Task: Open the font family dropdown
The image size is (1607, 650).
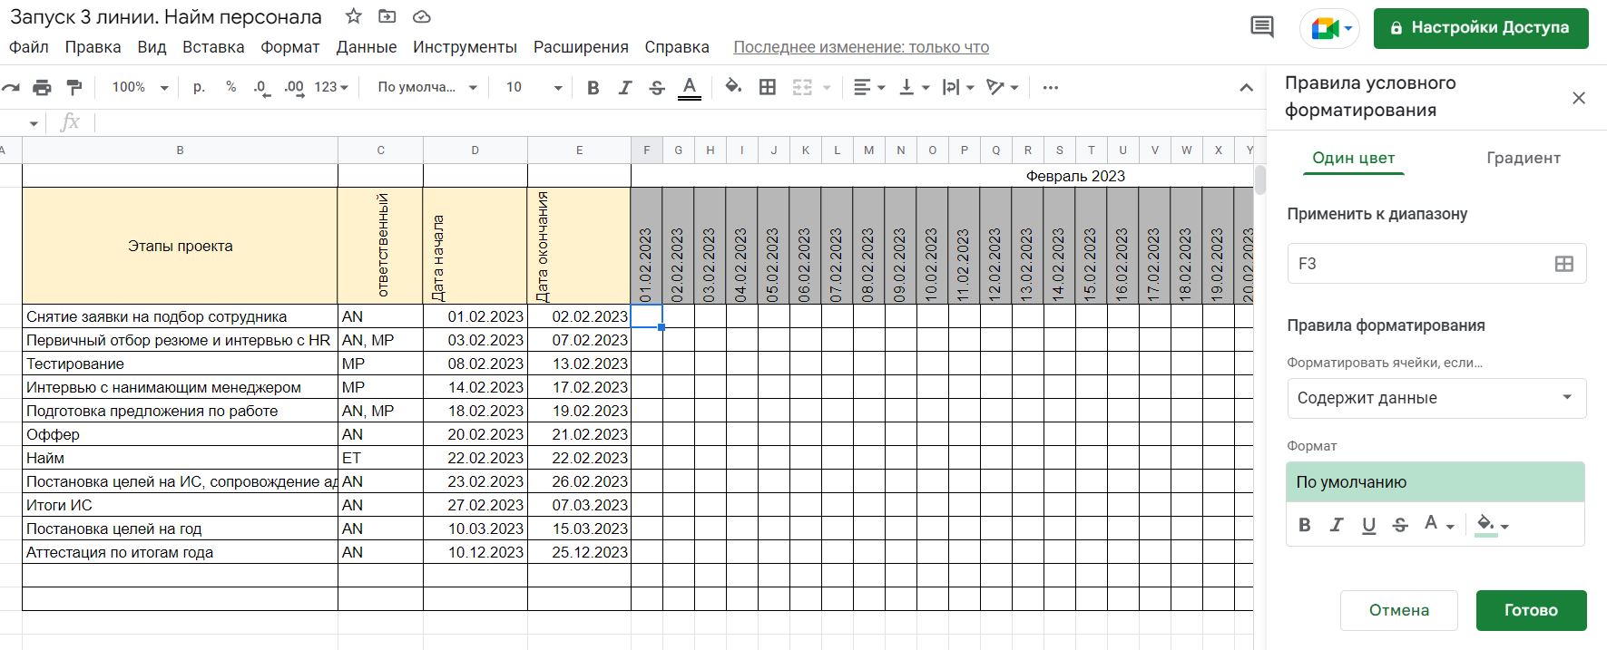Action: click(427, 87)
